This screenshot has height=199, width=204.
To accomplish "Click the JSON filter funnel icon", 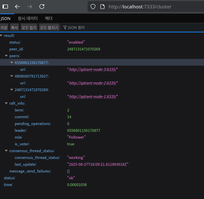I will click(65, 28).
